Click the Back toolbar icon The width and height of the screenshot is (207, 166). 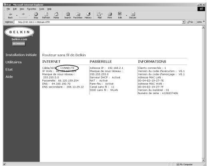click(10, 16)
